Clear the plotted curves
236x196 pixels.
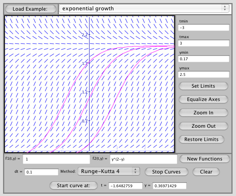(x=206, y=172)
